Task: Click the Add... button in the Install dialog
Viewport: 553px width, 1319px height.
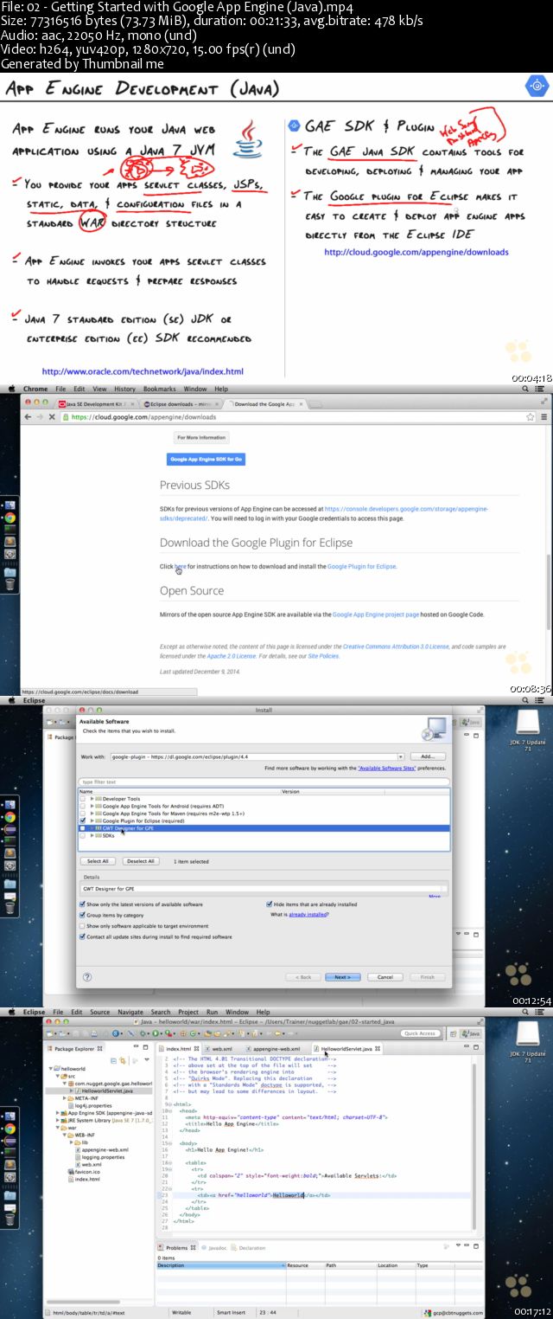Action: (428, 756)
